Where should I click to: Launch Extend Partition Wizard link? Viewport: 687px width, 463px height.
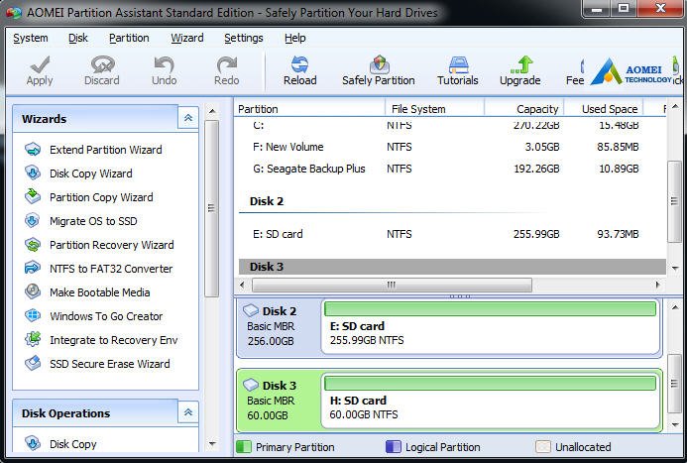(106, 150)
